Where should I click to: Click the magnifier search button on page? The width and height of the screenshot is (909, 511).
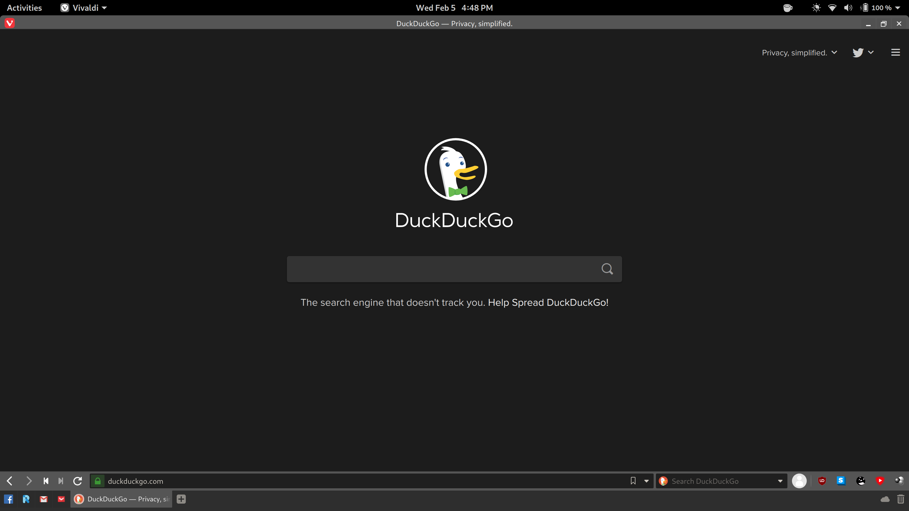pos(607,269)
